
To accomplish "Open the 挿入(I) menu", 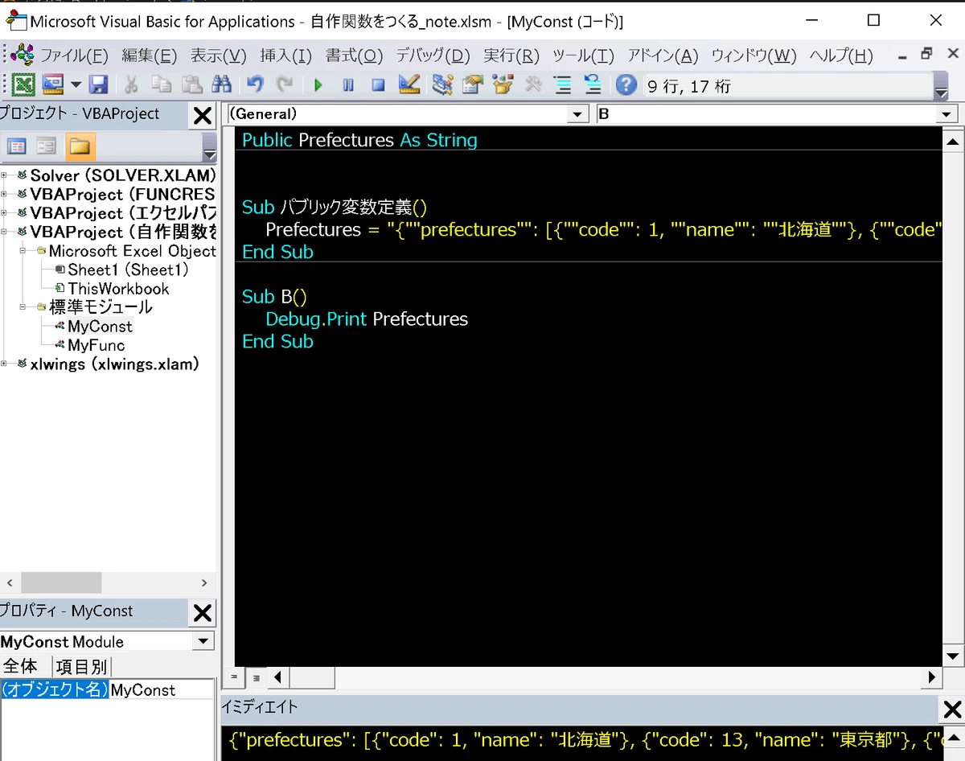I will pyautogui.click(x=285, y=56).
